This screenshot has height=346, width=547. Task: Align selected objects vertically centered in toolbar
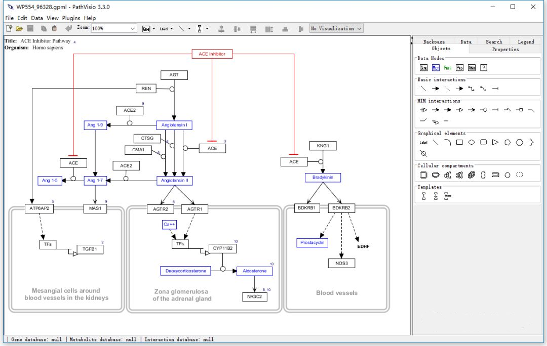coord(237,29)
